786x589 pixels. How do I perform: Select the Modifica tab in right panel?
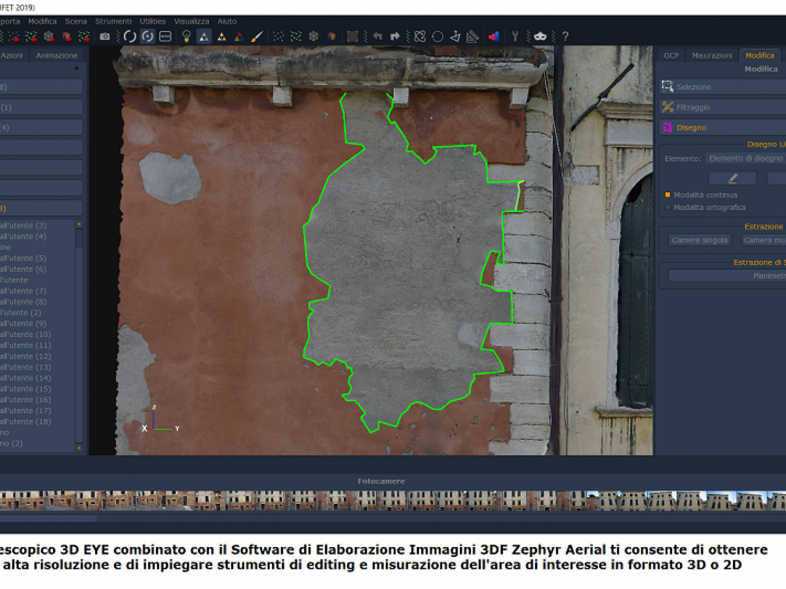click(760, 56)
